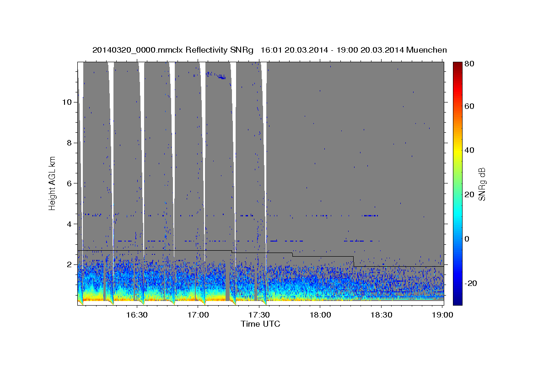Click the 19:00 time tick label
The width and height of the screenshot is (549, 366).
[443, 315]
